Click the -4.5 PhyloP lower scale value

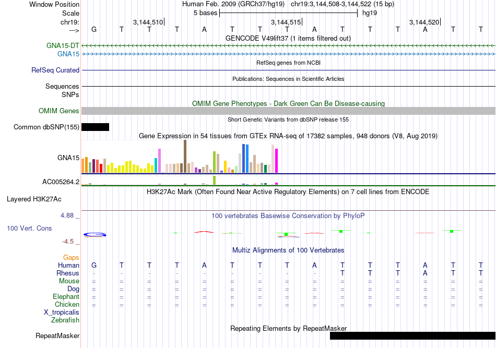[68, 242]
